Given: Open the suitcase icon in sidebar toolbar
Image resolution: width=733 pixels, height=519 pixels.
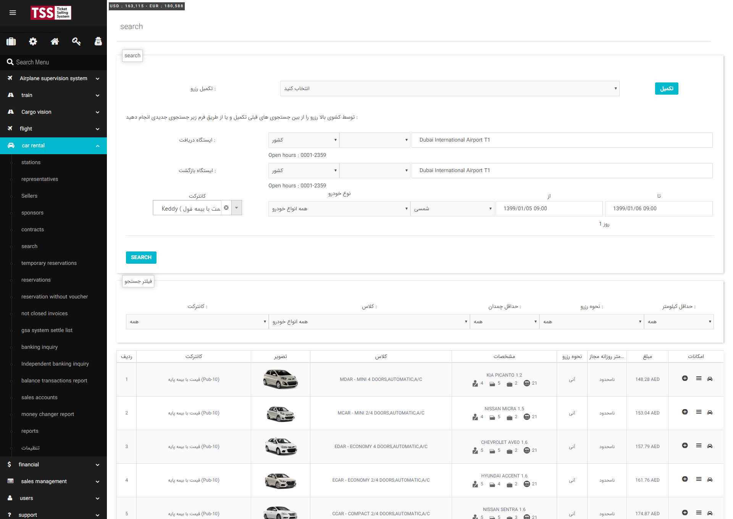Looking at the screenshot, I should [x=11, y=41].
